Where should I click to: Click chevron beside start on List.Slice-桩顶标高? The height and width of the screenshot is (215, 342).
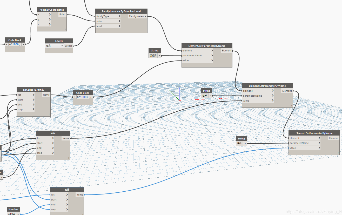(33, 100)
